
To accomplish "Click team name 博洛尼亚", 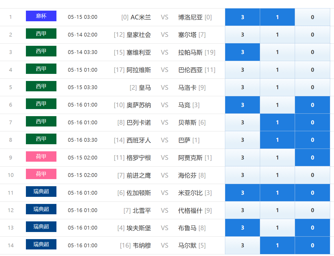I will tap(191, 17).
